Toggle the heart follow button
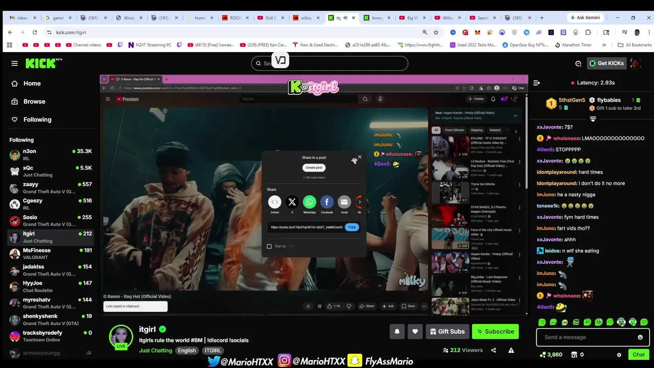The image size is (654, 368). [415, 331]
